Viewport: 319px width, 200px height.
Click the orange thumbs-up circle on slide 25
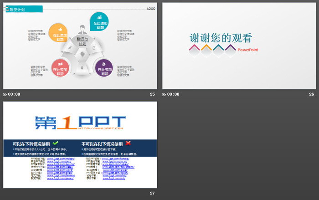coord(58,33)
